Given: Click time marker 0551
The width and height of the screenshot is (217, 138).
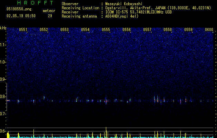Looking at the screenshot, I should tap(23, 30).
